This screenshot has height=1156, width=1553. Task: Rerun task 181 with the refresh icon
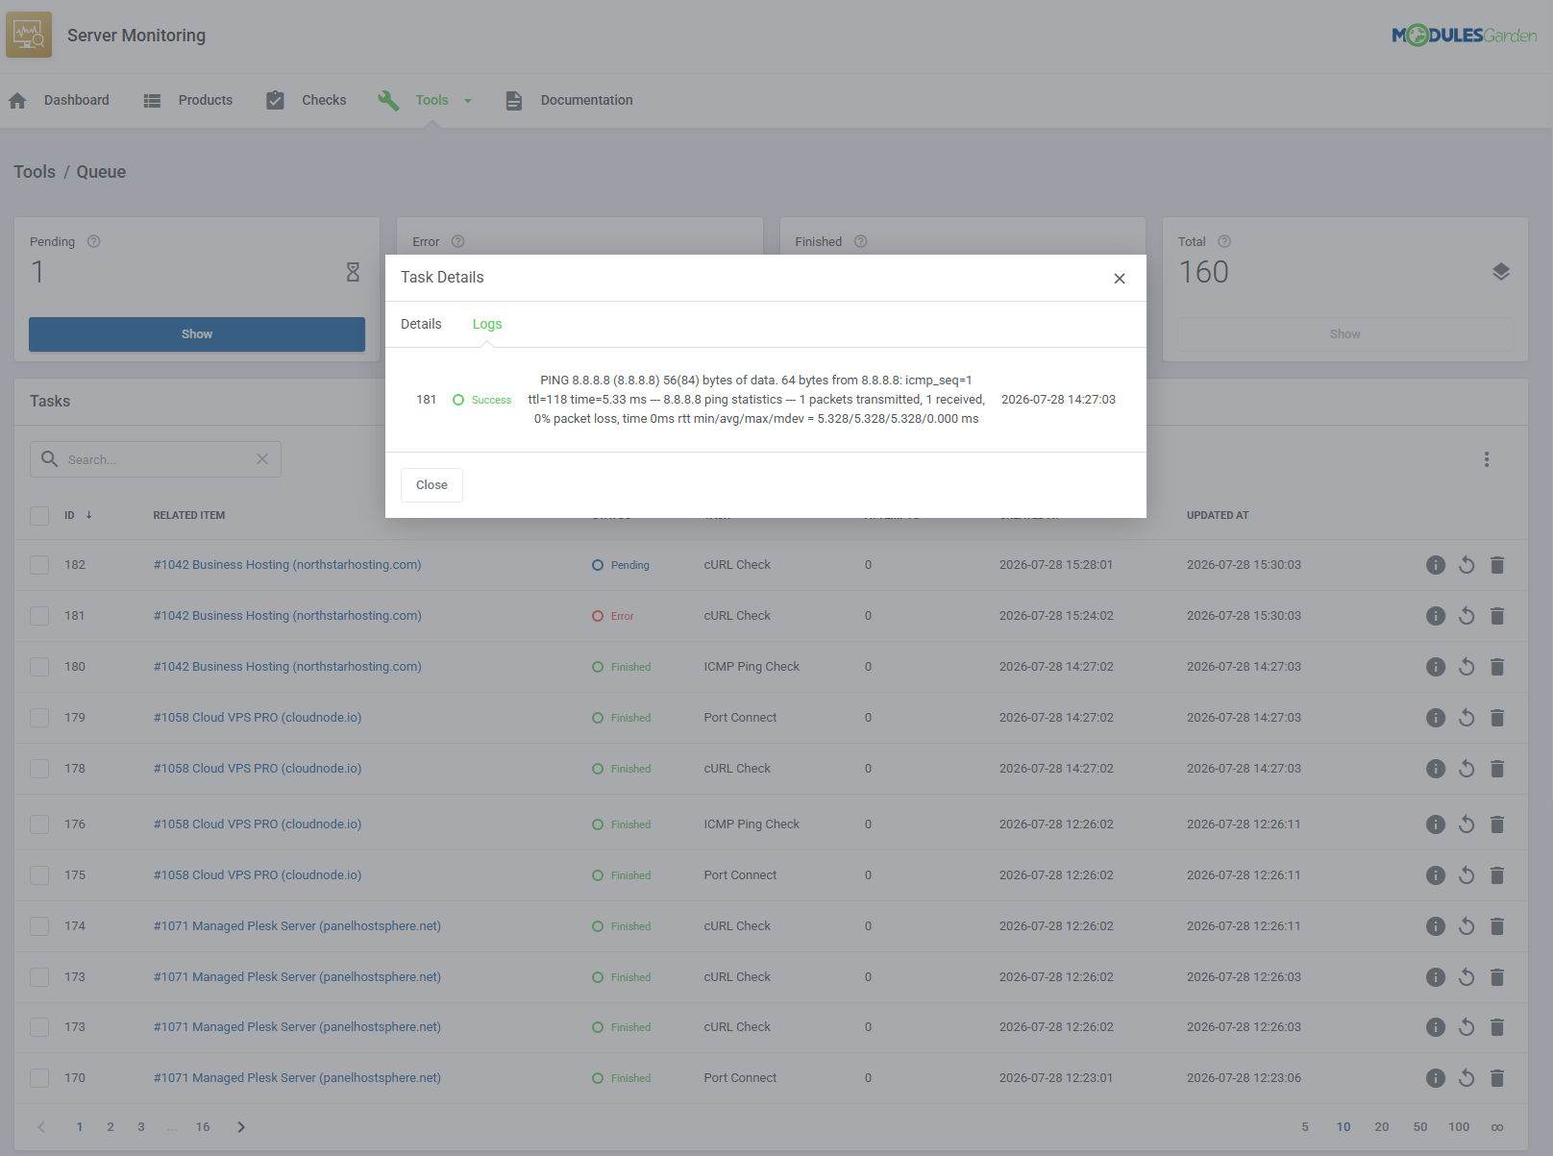[1467, 616]
